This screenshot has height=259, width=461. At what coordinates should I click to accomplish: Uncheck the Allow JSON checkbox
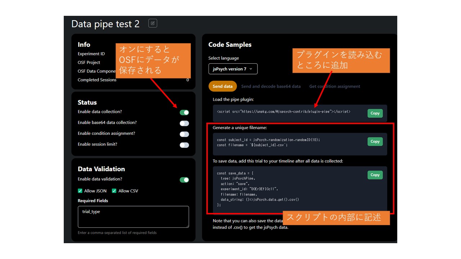click(x=80, y=191)
